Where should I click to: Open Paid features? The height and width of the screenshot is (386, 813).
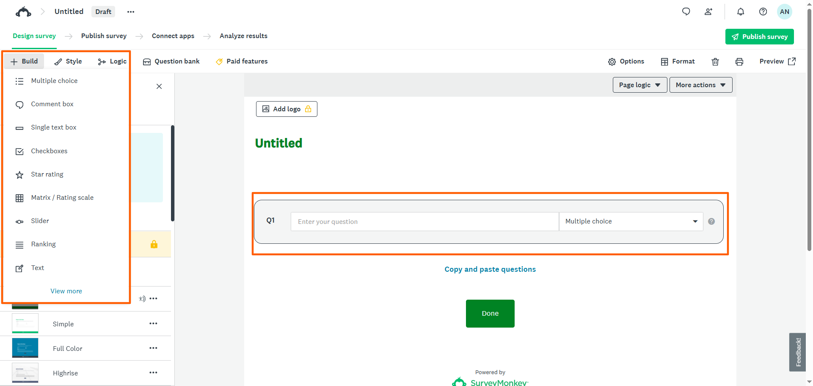pos(241,61)
